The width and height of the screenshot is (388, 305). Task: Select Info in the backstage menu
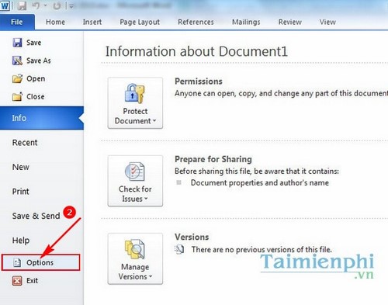pos(42,118)
